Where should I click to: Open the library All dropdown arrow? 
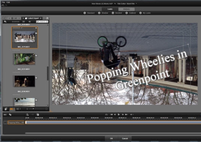pyautogui.click(x=19, y=18)
